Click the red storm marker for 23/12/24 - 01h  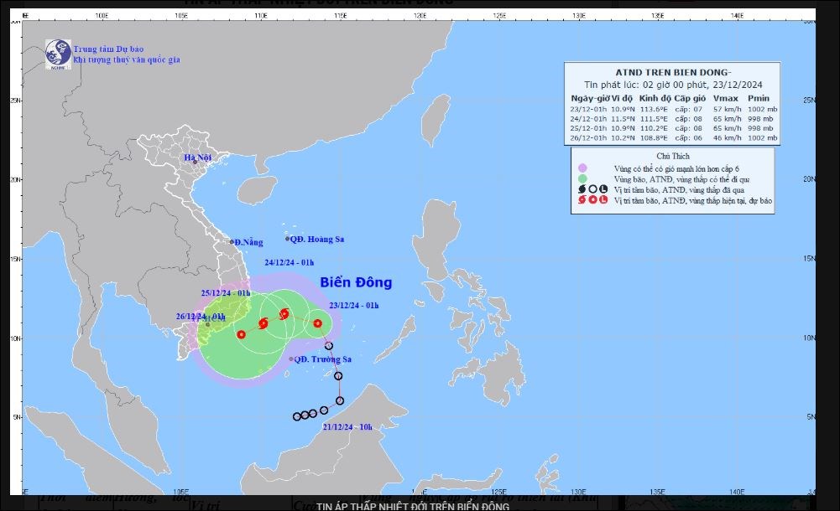click(317, 323)
